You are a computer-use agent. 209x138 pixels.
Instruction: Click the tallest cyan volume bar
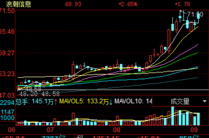(x=173, y=116)
